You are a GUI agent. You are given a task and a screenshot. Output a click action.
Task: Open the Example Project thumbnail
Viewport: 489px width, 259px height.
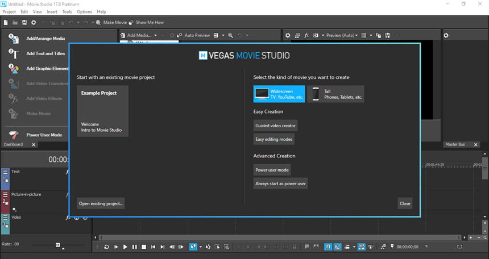(x=102, y=111)
